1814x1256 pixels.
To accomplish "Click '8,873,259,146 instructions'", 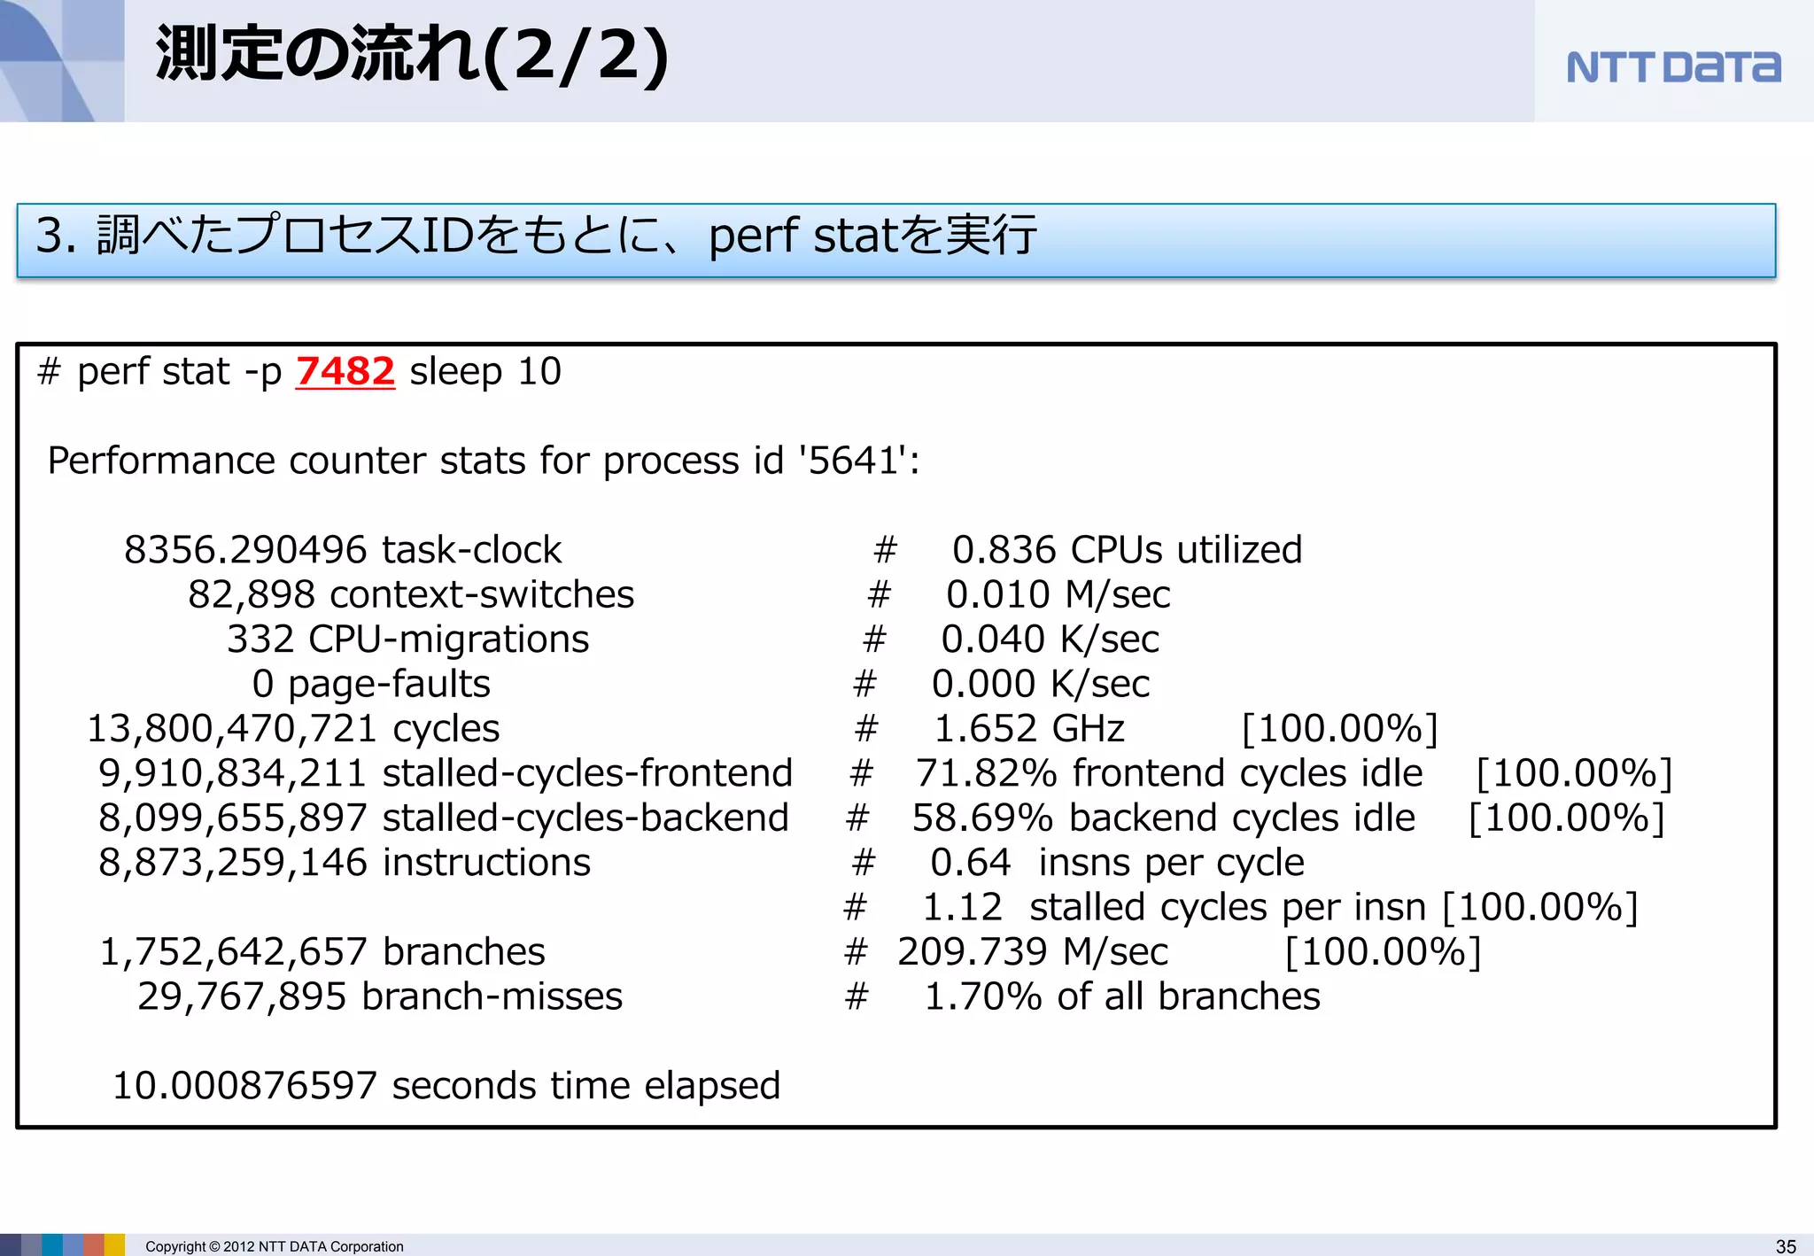I will [x=345, y=863].
